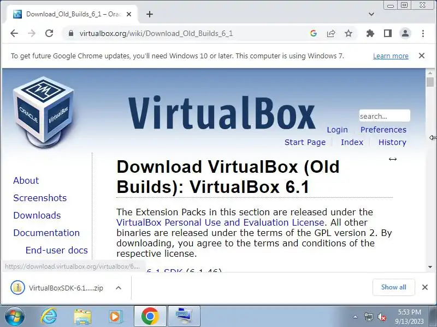Bookmark this page with the star icon

(349, 33)
